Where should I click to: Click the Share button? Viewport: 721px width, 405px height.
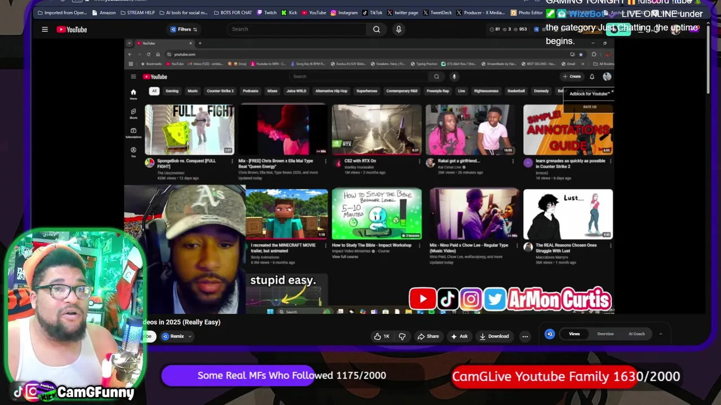[x=428, y=336]
